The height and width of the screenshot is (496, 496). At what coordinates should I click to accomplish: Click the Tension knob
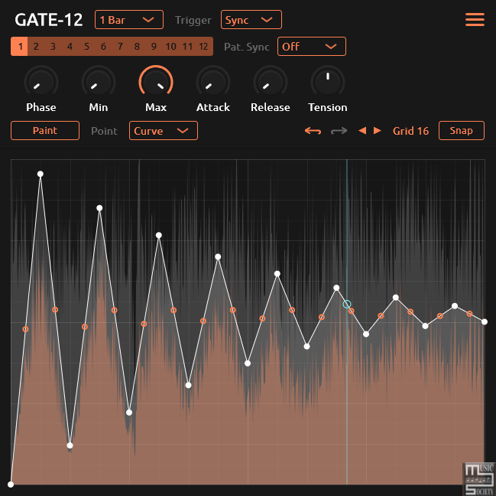point(328,82)
